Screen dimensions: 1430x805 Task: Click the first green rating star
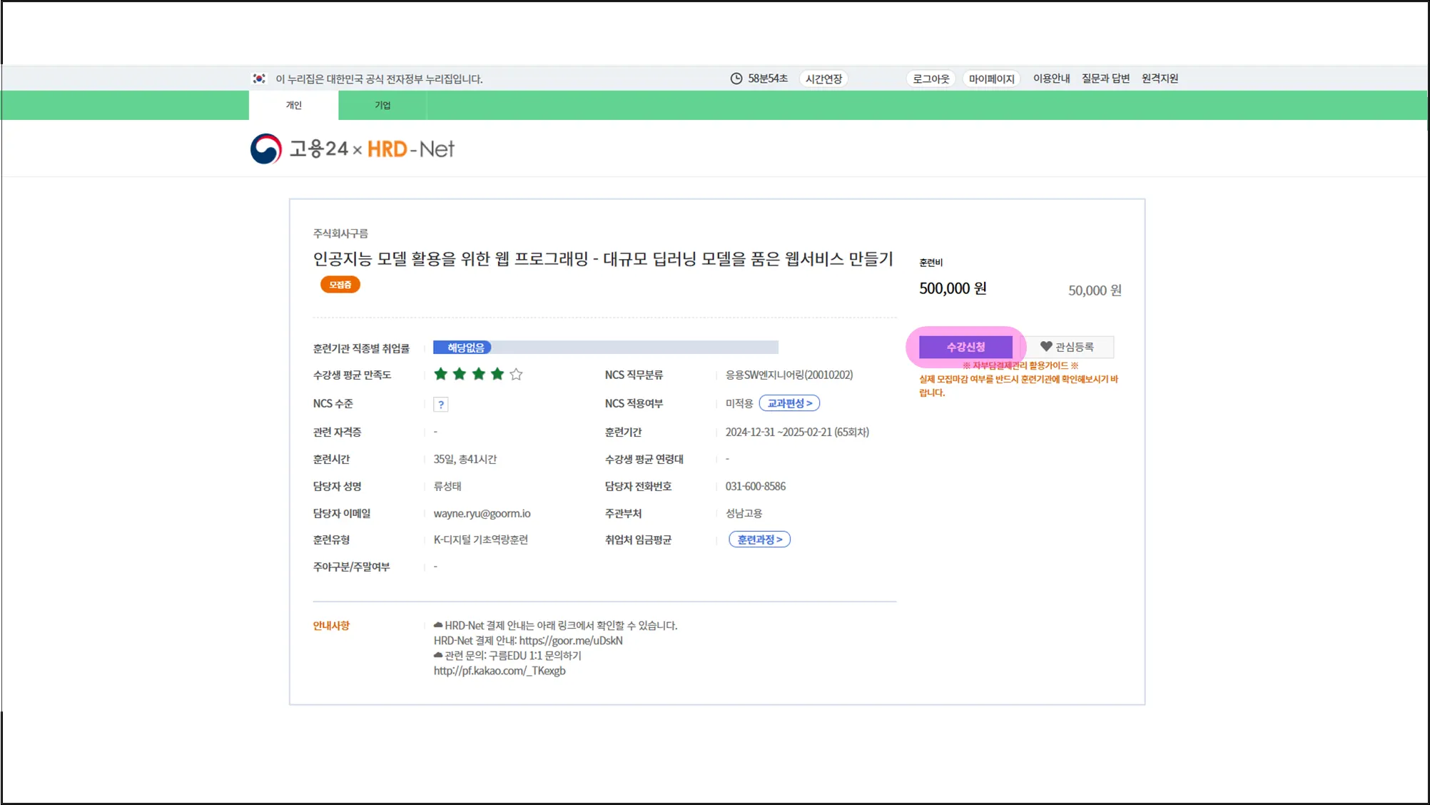click(x=441, y=375)
